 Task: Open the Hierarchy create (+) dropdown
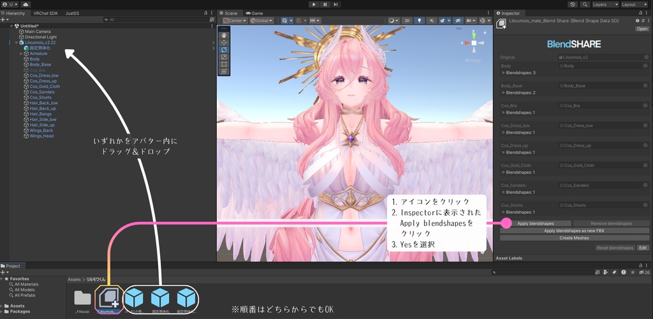[5, 20]
